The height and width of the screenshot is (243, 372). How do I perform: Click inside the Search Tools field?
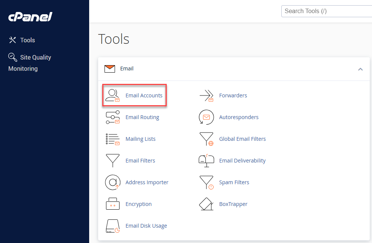coord(326,11)
